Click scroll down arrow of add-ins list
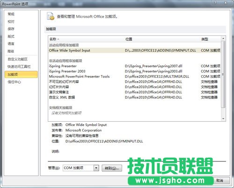 (x=223, y=119)
